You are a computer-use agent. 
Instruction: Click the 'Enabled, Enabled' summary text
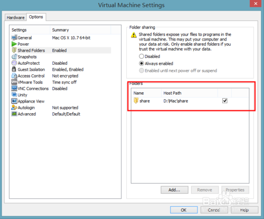point(68,69)
